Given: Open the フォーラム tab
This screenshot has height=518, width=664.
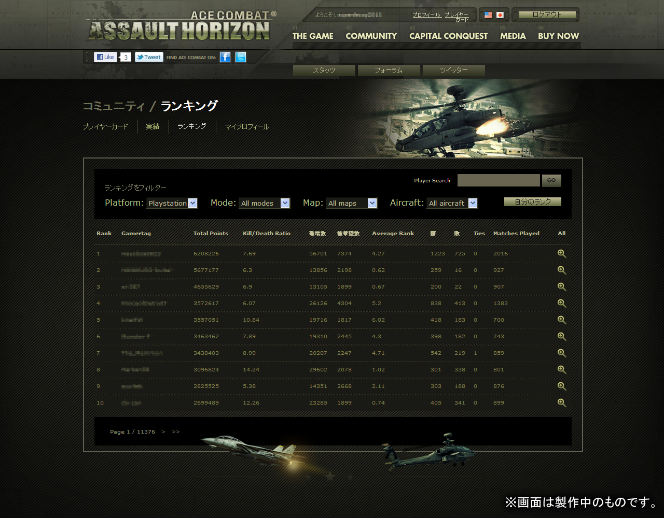Looking at the screenshot, I should click(389, 70).
